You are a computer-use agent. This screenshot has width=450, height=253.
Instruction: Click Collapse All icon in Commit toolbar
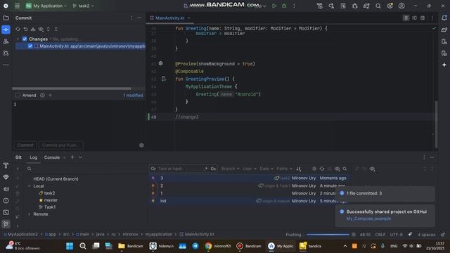tap(56, 30)
